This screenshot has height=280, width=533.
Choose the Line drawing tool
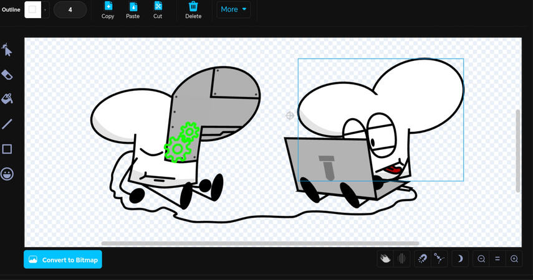pos(7,124)
